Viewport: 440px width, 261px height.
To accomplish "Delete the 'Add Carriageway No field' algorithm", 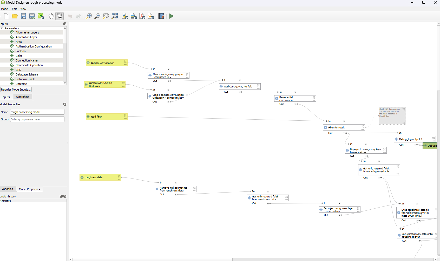I will tap(258, 85).
